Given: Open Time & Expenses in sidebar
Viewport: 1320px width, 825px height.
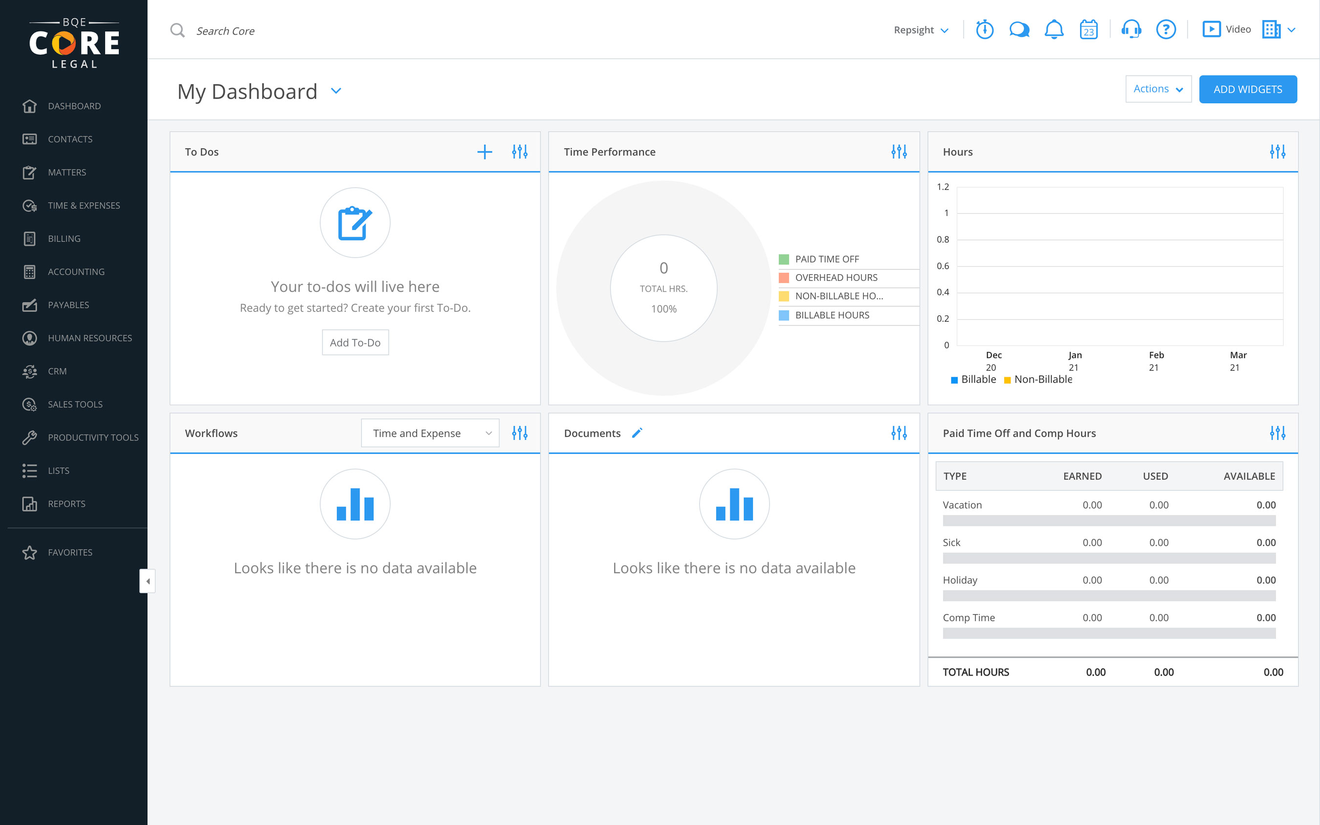Looking at the screenshot, I should [84, 205].
